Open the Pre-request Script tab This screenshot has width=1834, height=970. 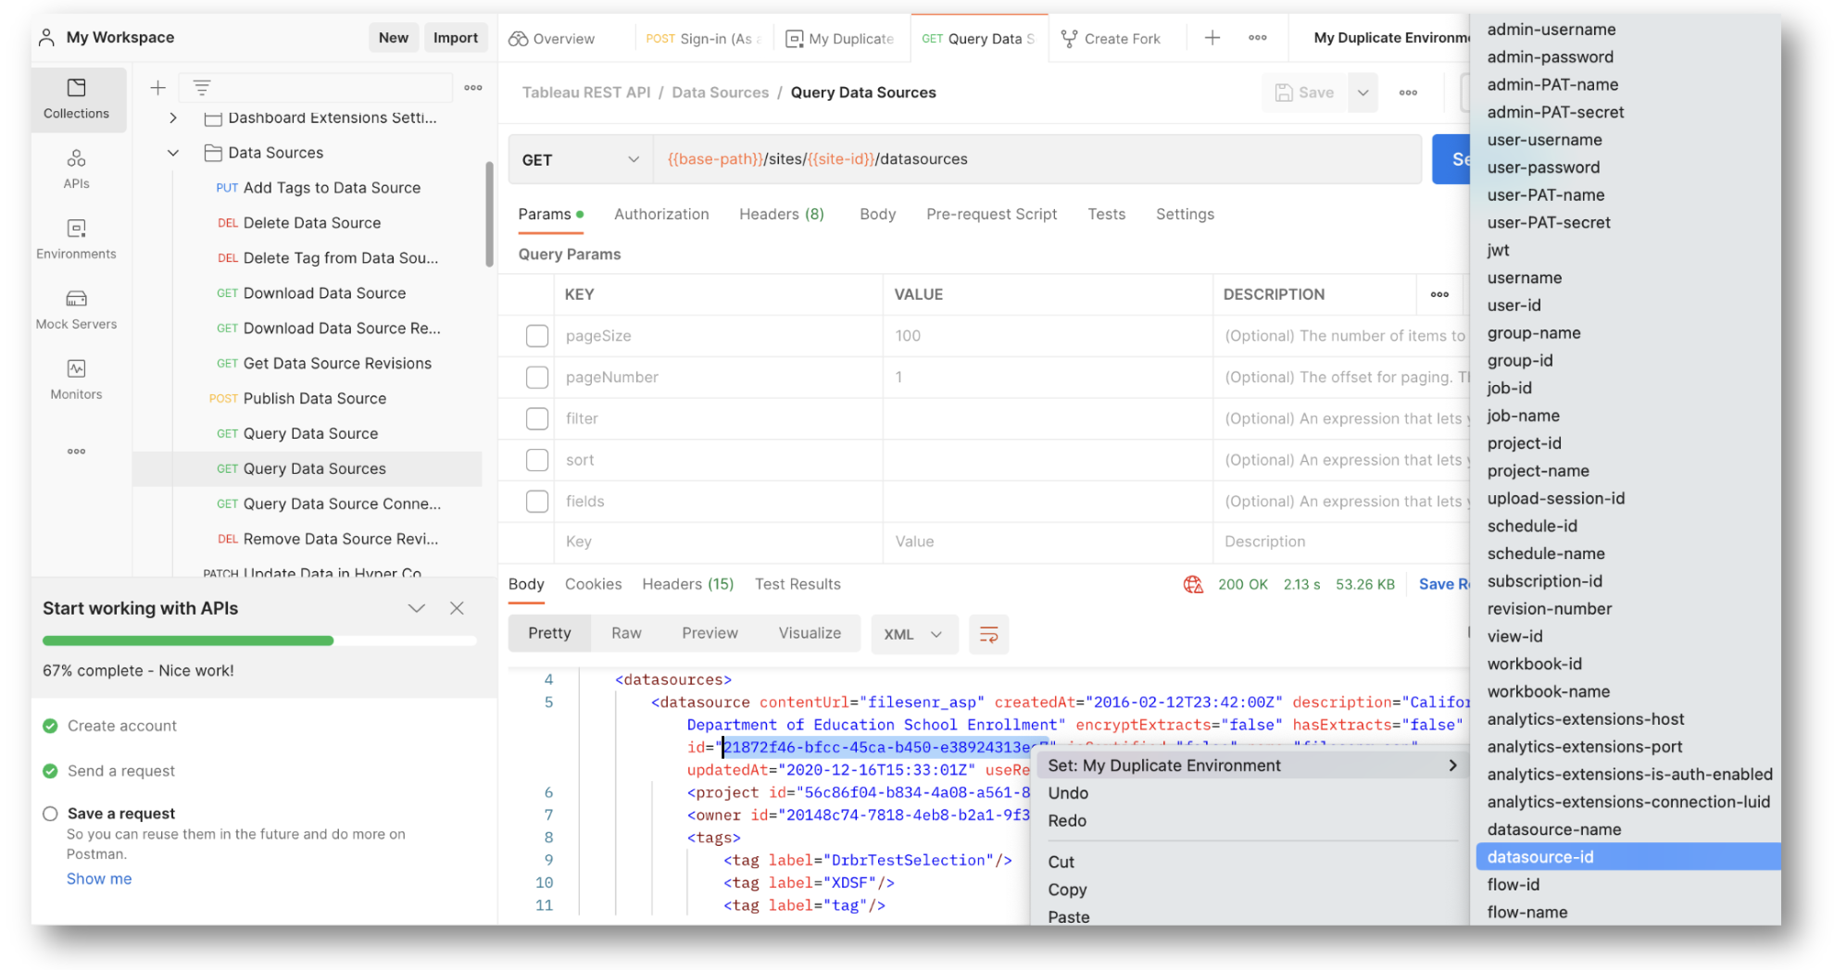[991, 215]
